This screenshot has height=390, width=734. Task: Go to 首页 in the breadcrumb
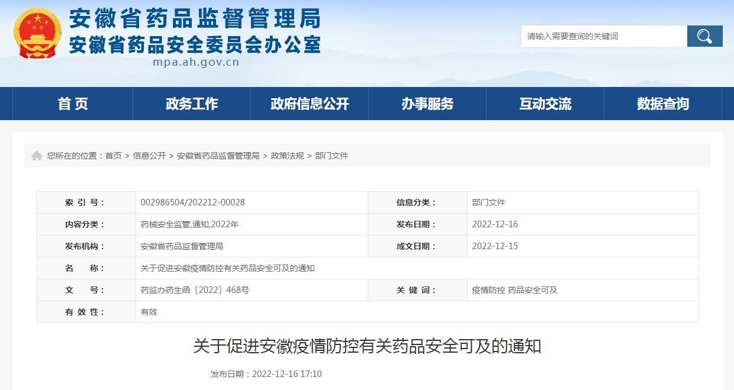(113, 156)
